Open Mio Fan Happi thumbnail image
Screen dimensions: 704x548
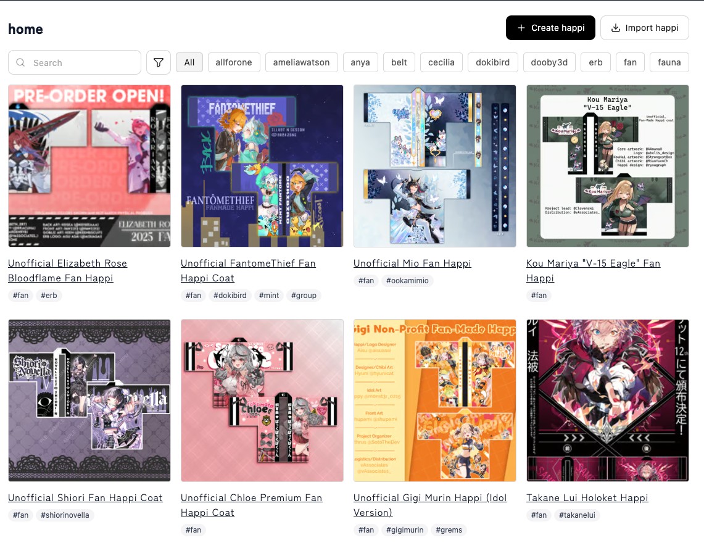[x=434, y=166]
